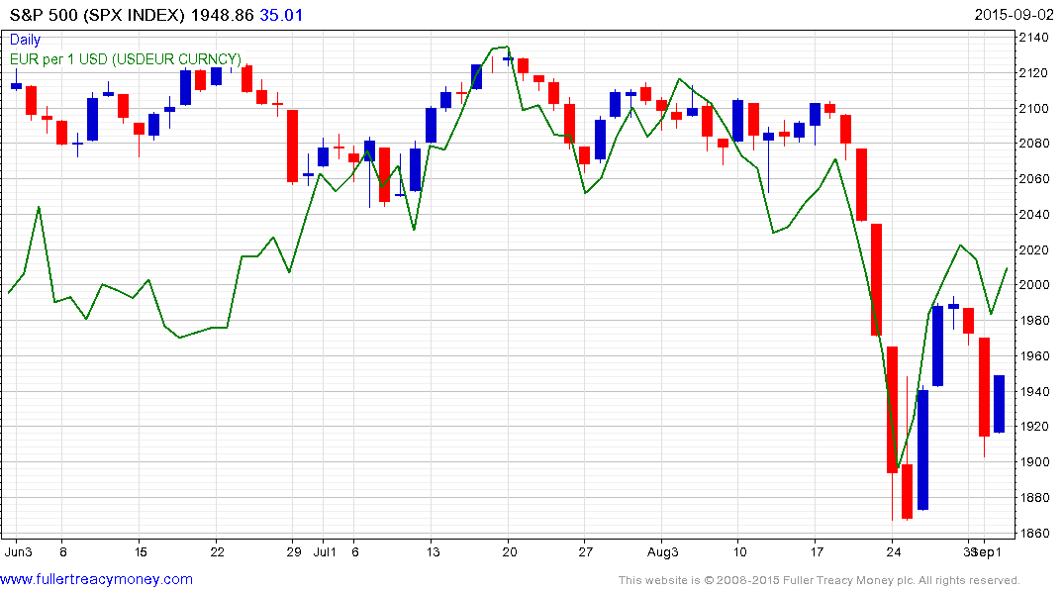Click the date label 24 on the axis
Viewport: 1064px width, 594px height.
coord(894,551)
